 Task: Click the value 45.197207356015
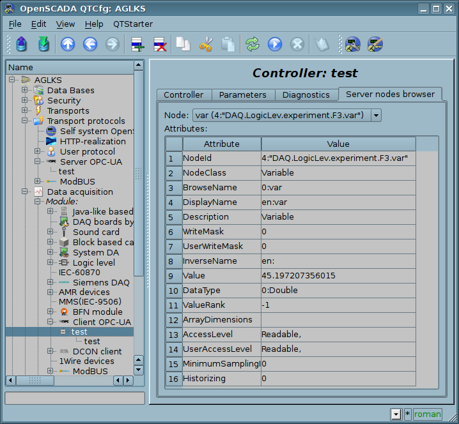(299, 275)
